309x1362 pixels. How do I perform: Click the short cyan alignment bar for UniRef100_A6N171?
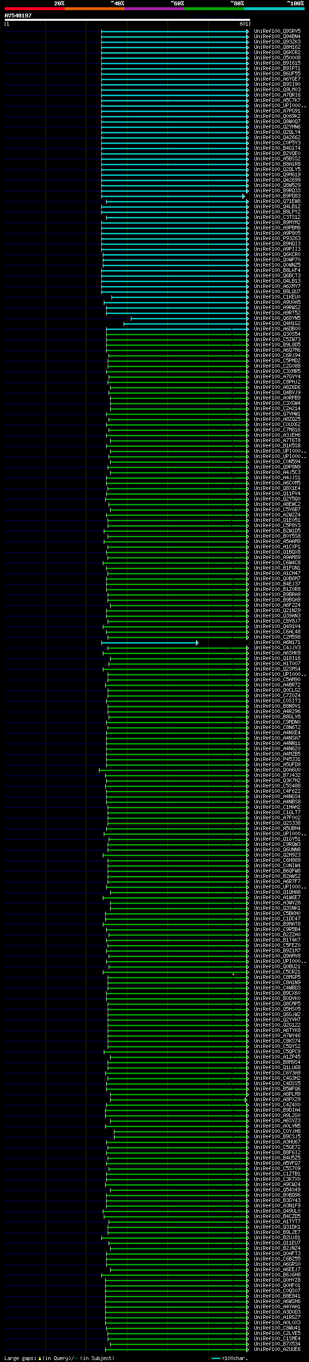pyautogui.click(x=150, y=643)
